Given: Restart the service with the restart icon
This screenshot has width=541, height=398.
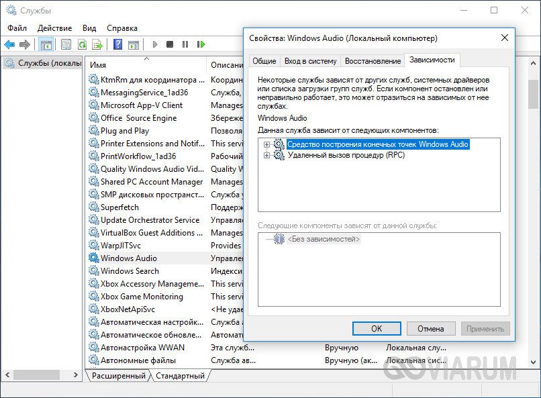Looking at the screenshot, I should click(201, 44).
